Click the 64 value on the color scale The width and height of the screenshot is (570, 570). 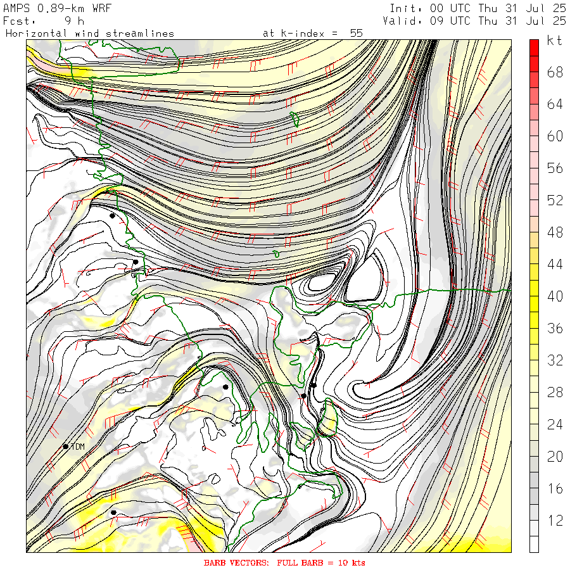point(555,104)
